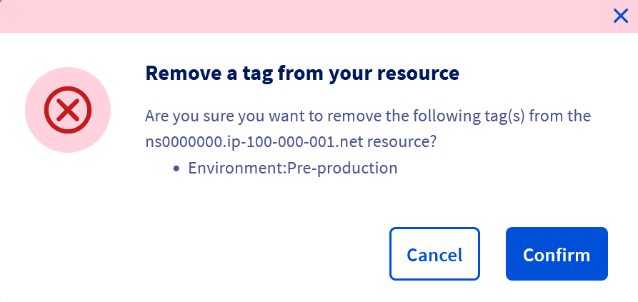
Task: Close the dialog with the X icon
Action: pyautogui.click(x=621, y=16)
